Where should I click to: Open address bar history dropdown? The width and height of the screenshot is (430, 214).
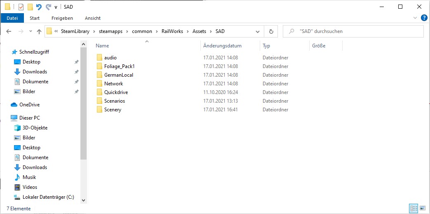259,31
